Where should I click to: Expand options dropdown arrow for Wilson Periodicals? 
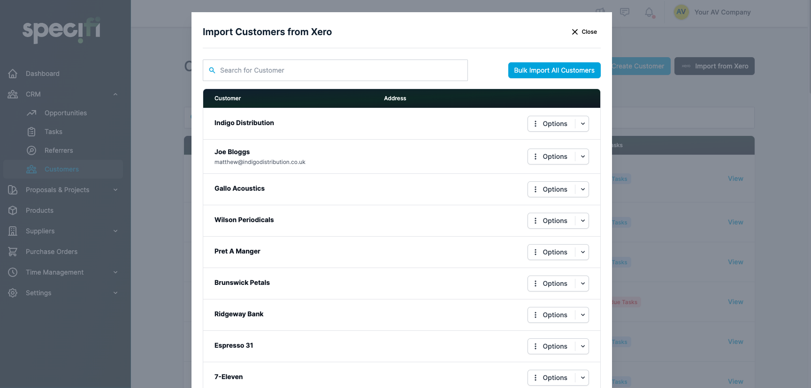(582, 221)
